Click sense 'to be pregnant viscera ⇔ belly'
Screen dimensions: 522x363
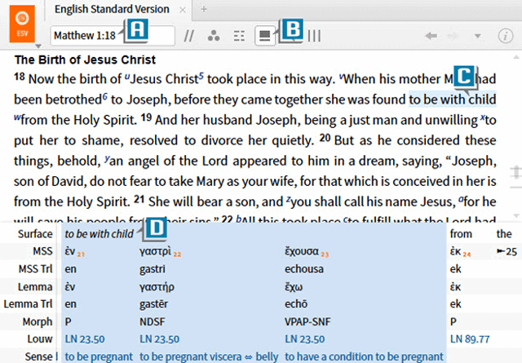[209, 356]
